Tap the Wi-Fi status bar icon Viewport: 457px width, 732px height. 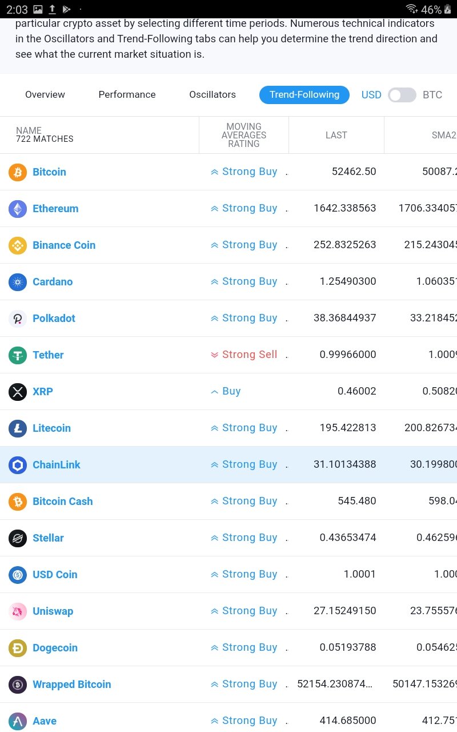411,9
